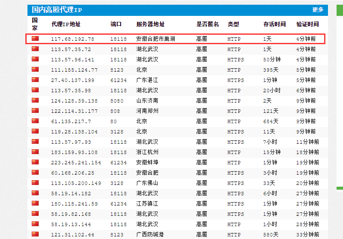This screenshot has width=343, height=239.
Task: Click the 江苏镇江 server location
Action: coord(147,203)
